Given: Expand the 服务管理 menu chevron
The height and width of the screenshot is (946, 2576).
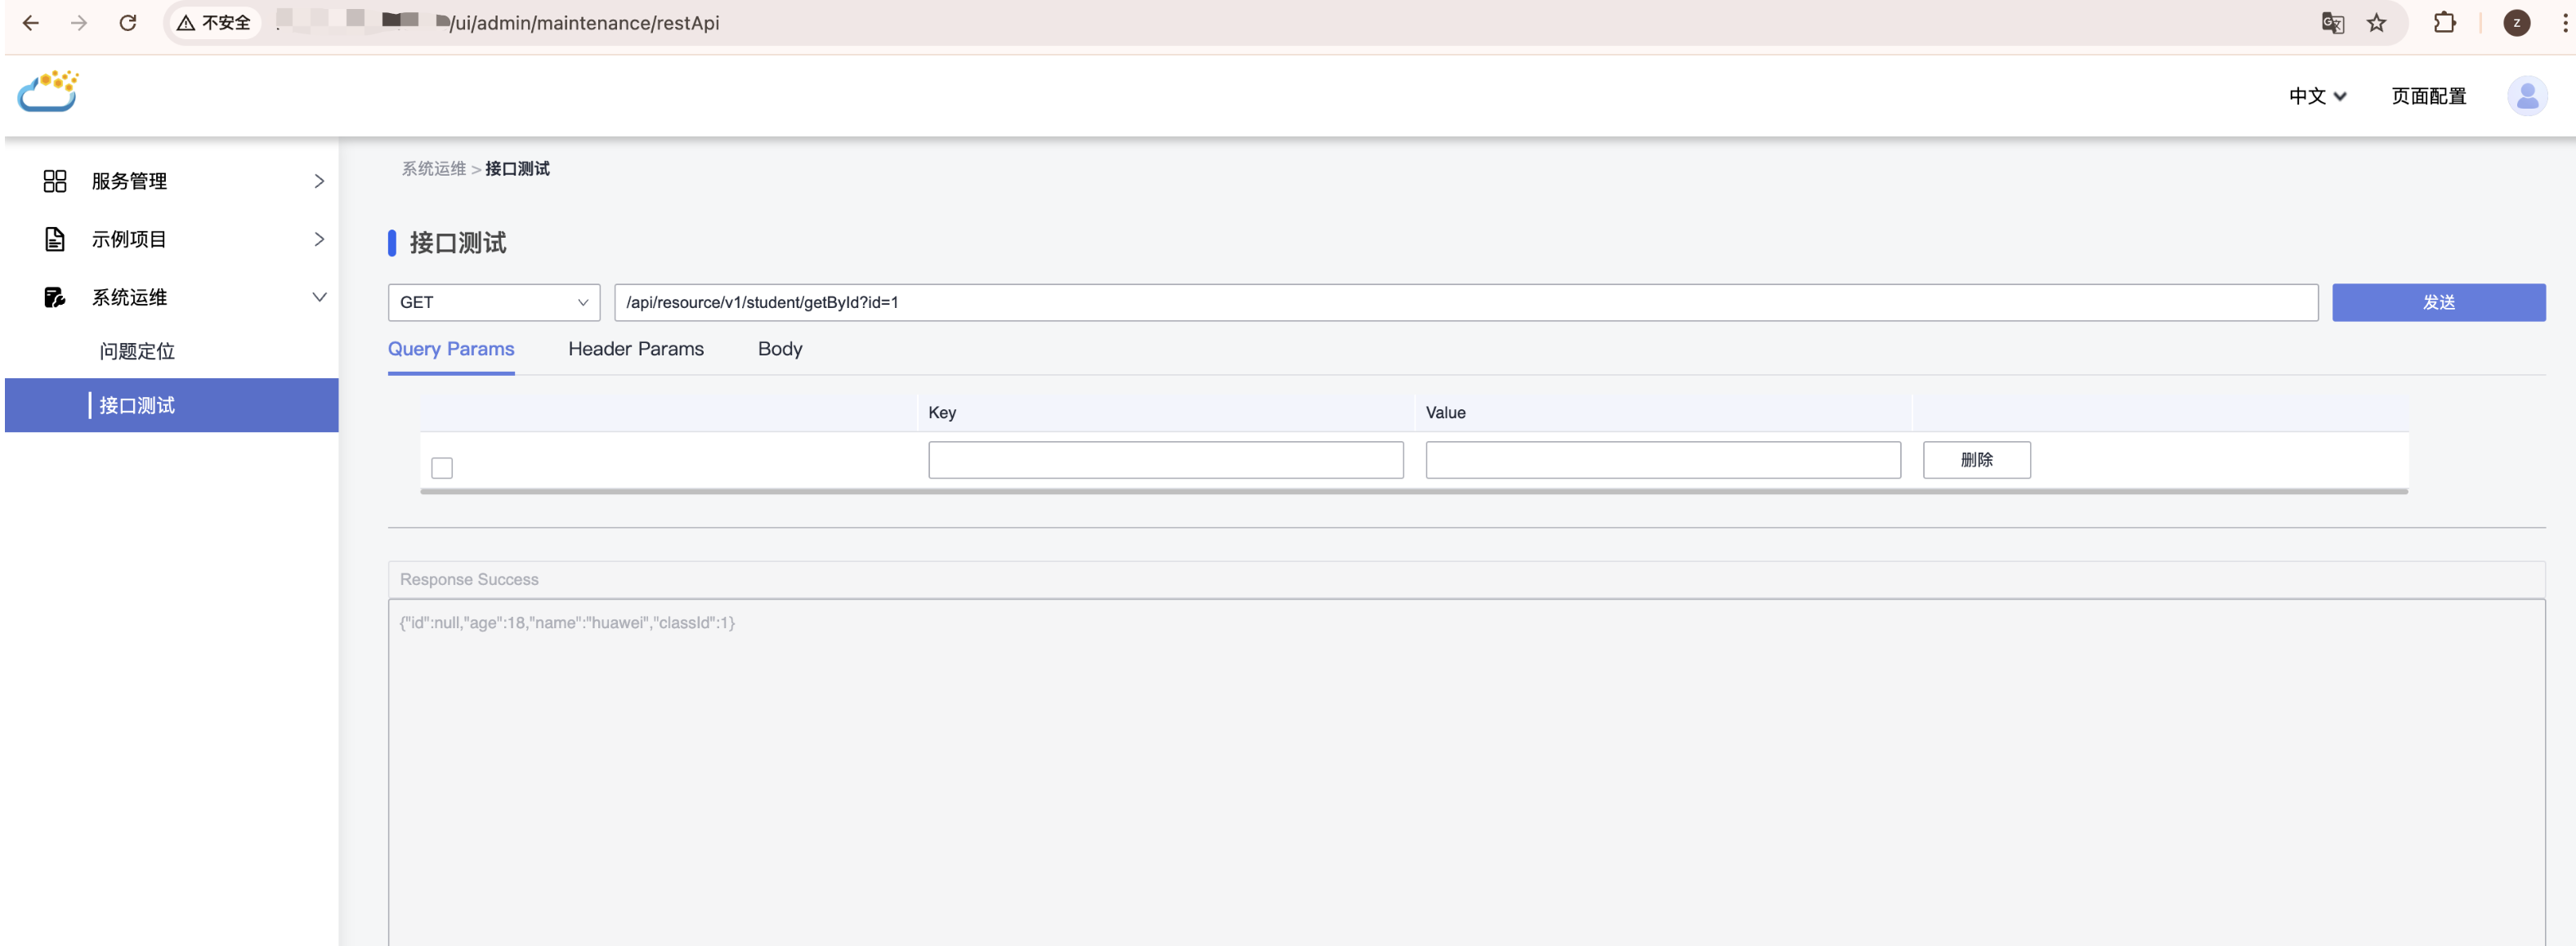Looking at the screenshot, I should click(x=319, y=181).
